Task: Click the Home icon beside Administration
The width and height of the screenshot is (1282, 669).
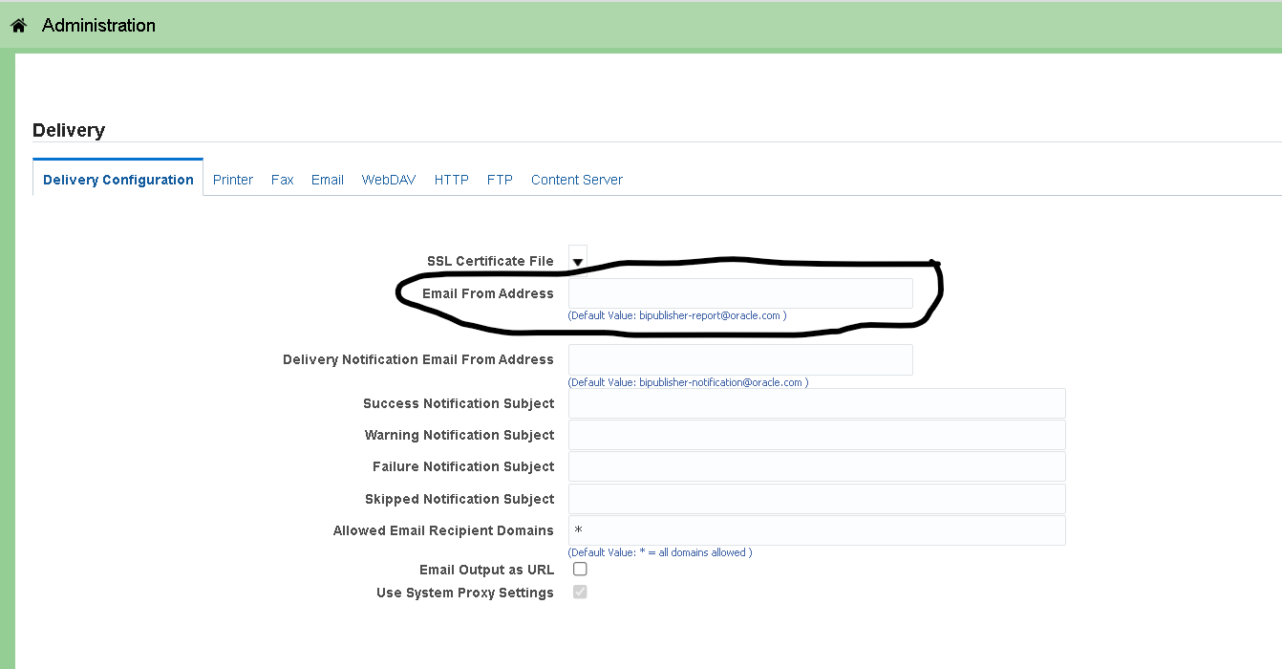Action: click(x=18, y=26)
